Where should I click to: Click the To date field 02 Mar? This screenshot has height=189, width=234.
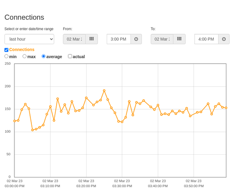point(162,39)
